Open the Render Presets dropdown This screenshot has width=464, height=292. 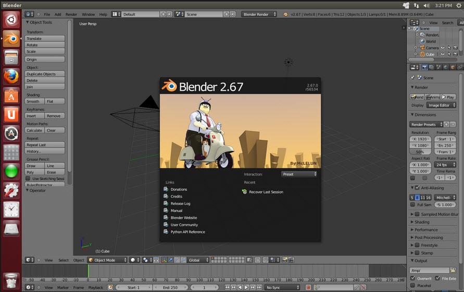(426, 125)
